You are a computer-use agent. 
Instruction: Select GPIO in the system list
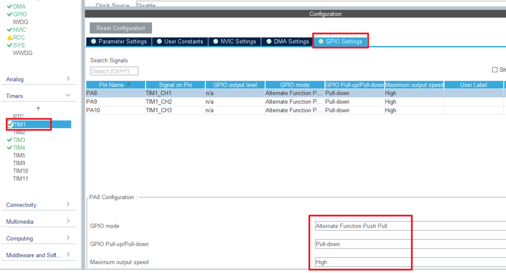(20, 14)
